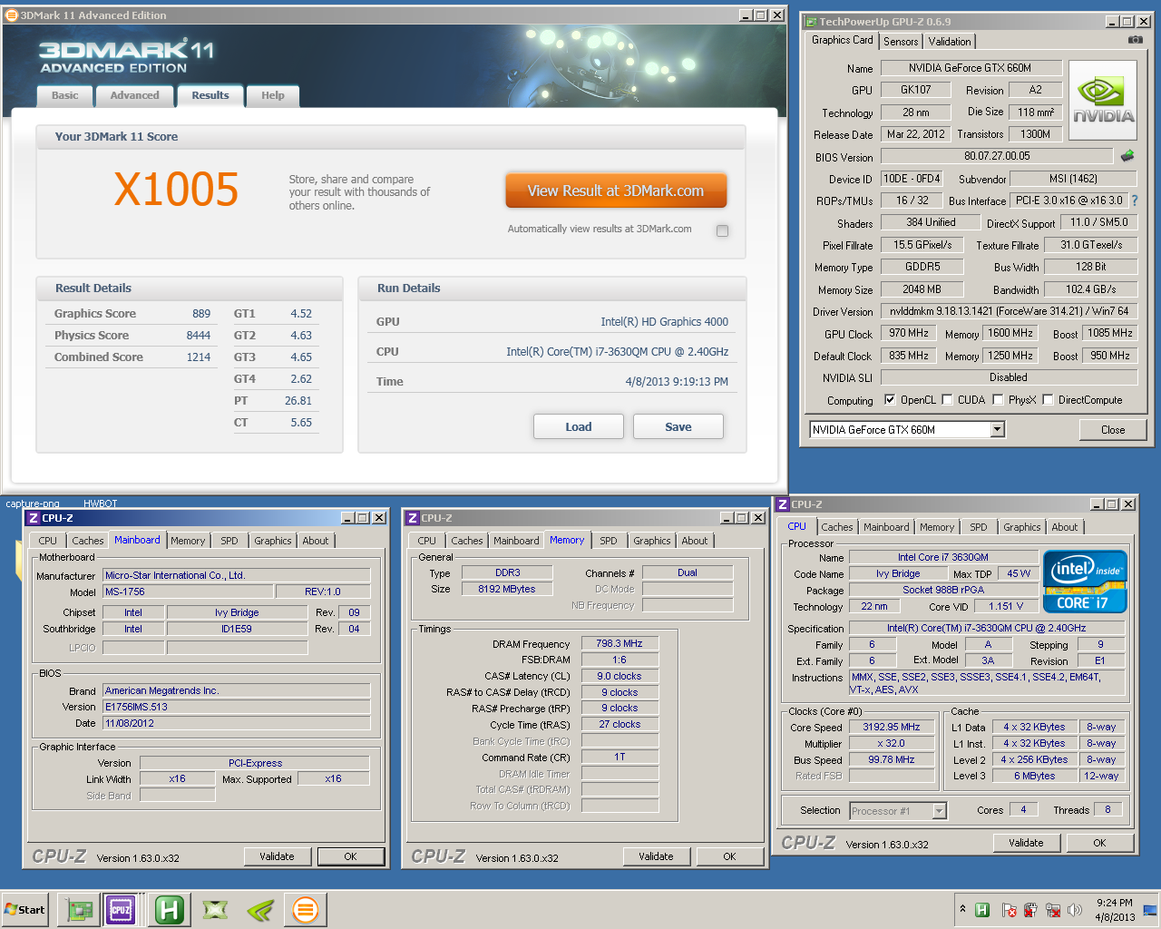Click the GPU Clock 970 MHz field

[x=909, y=333]
